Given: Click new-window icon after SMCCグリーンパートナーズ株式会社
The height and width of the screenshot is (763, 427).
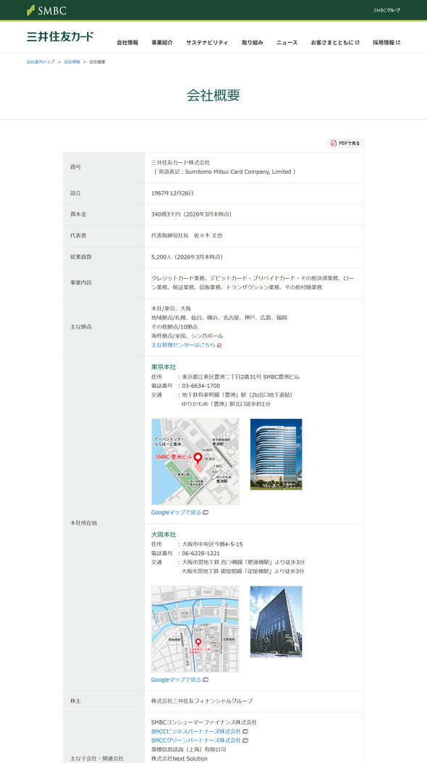Looking at the screenshot, I should (x=245, y=741).
